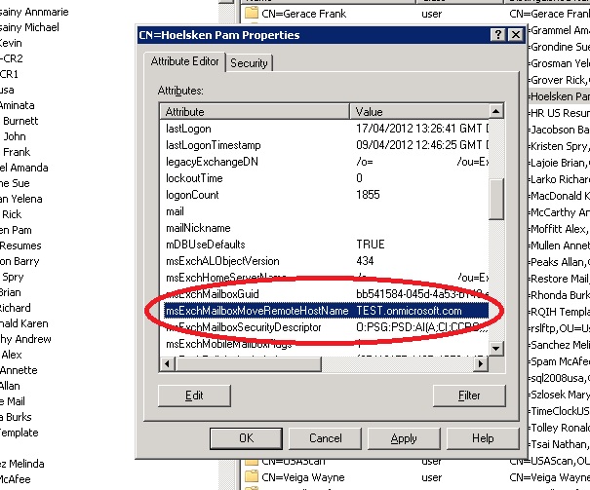590x490 pixels.
Task: Confirm with the OK button
Action: tap(247, 438)
